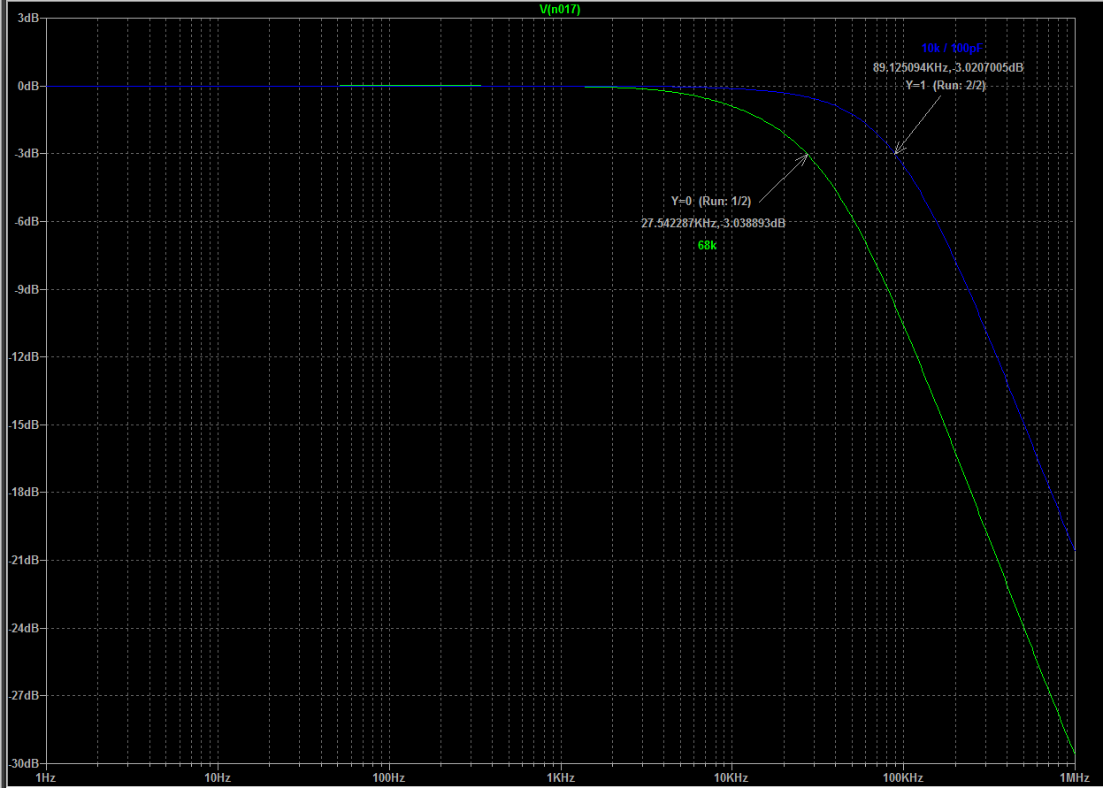Click the 1Hz horizontal axis label
Image resolution: width=1103 pixels, height=788 pixels.
tap(46, 778)
